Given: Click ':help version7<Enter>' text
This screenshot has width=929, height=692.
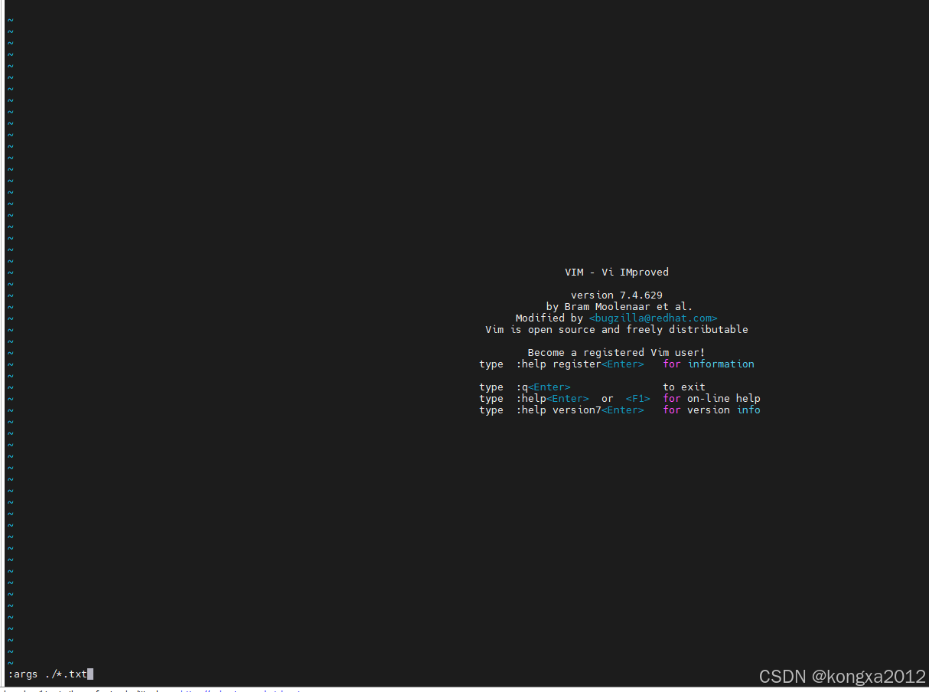Looking at the screenshot, I should (580, 410).
